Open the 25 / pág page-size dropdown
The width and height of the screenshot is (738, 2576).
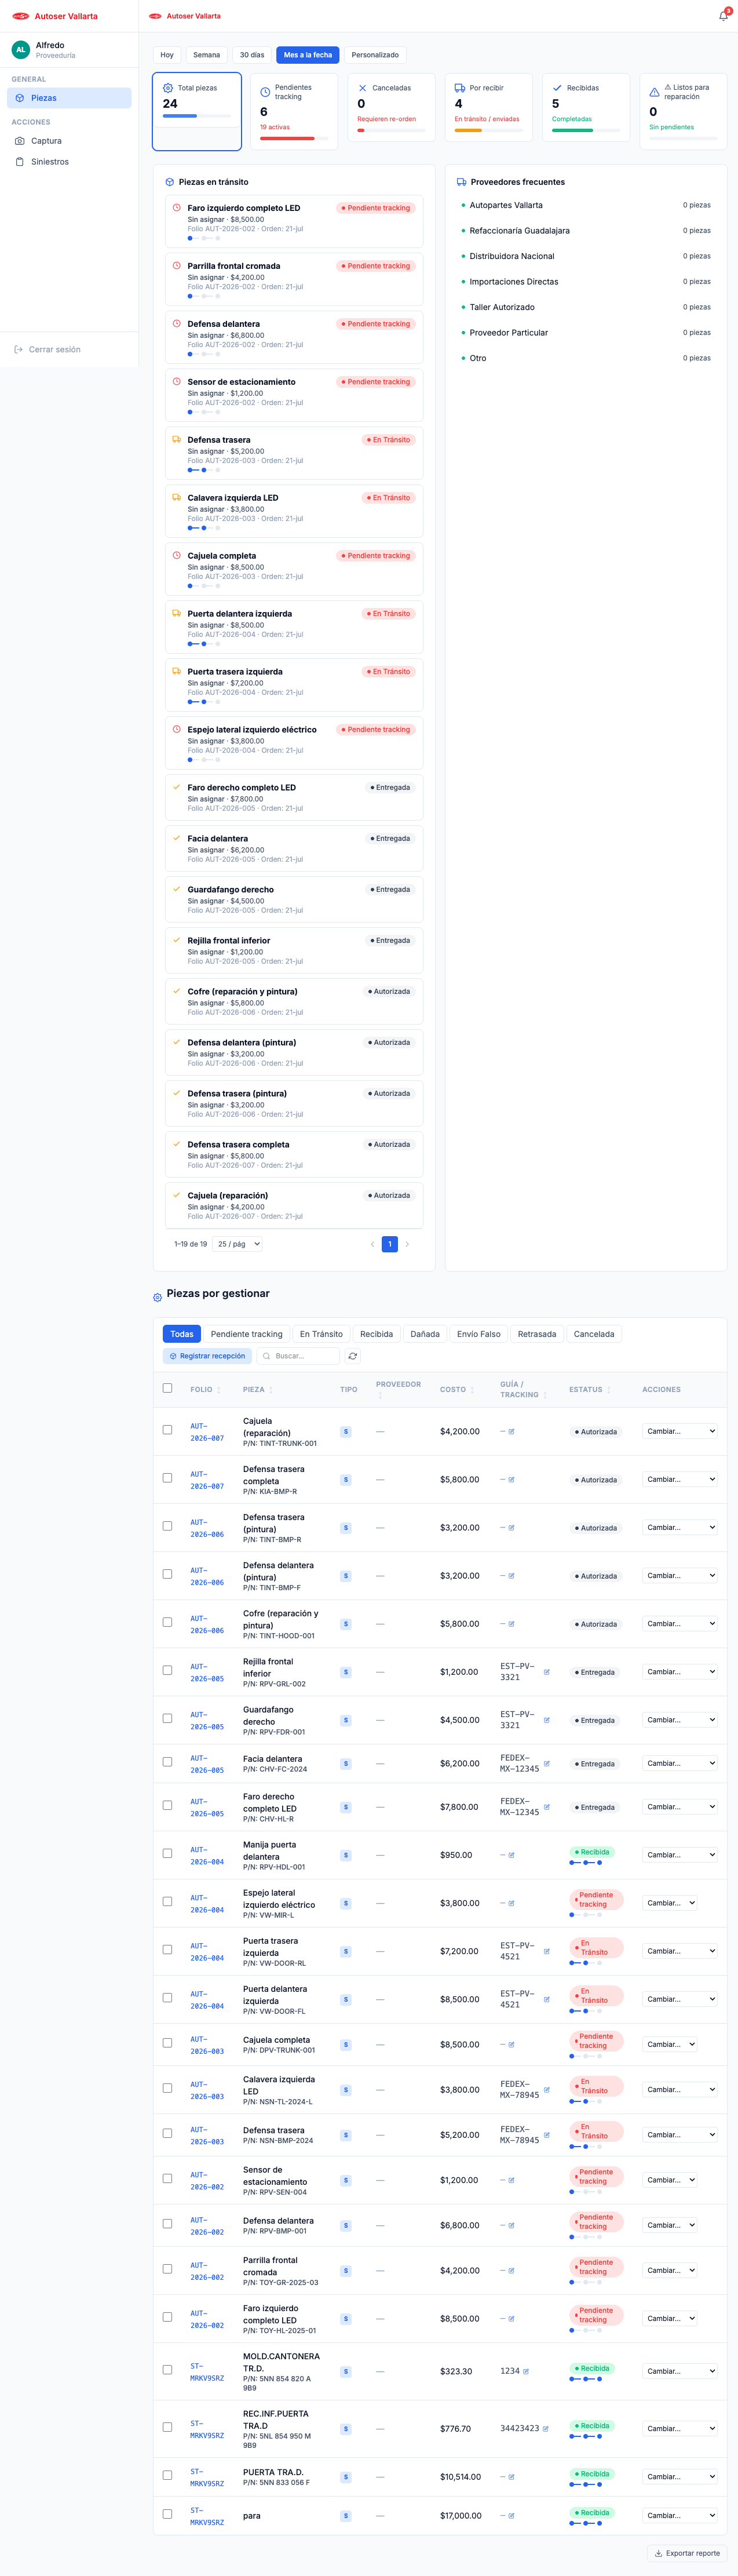pyautogui.click(x=238, y=1244)
